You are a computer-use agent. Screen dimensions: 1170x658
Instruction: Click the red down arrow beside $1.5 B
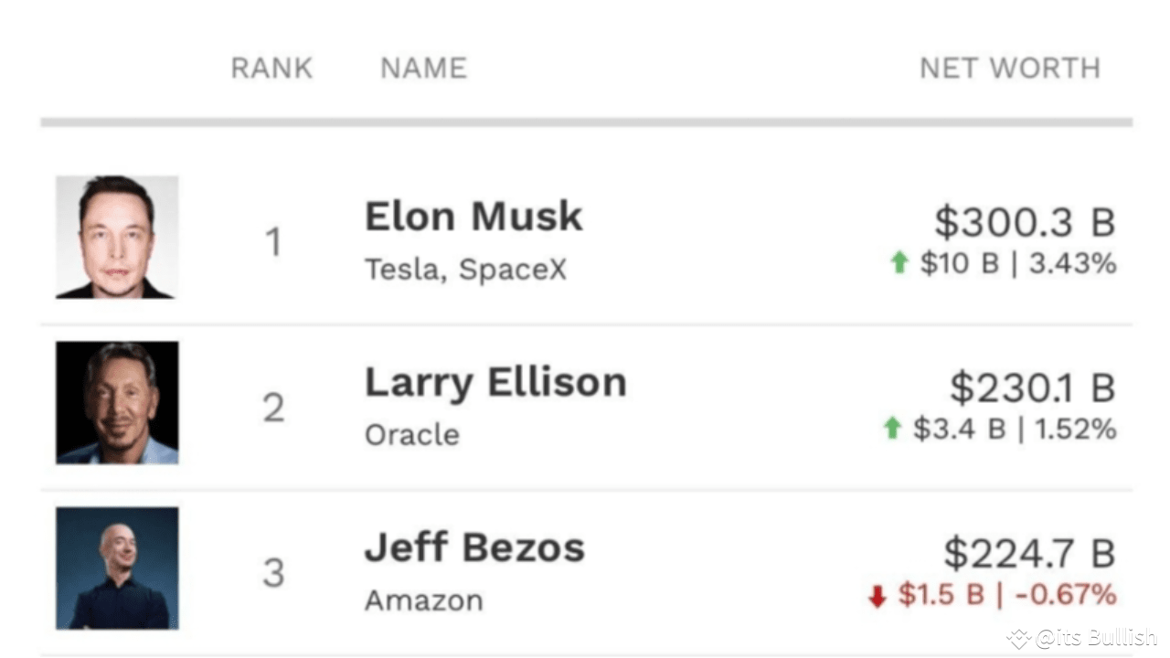click(877, 597)
